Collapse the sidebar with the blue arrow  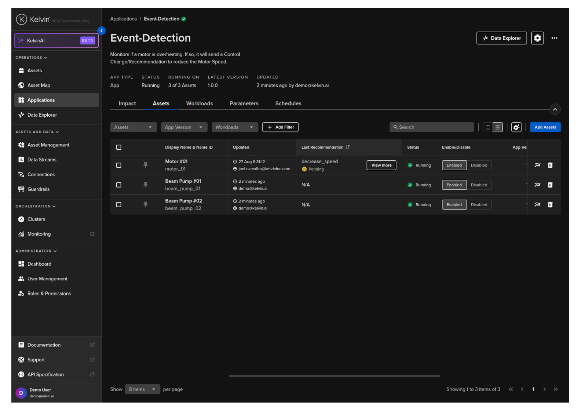102,30
